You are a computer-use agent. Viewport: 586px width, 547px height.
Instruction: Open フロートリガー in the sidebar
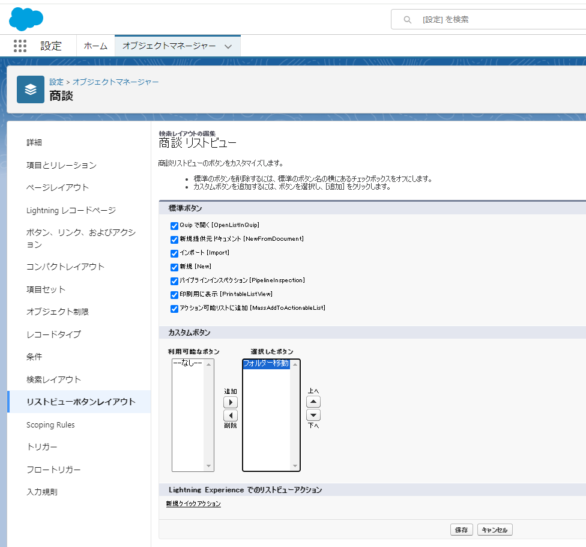click(x=53, y=470)
